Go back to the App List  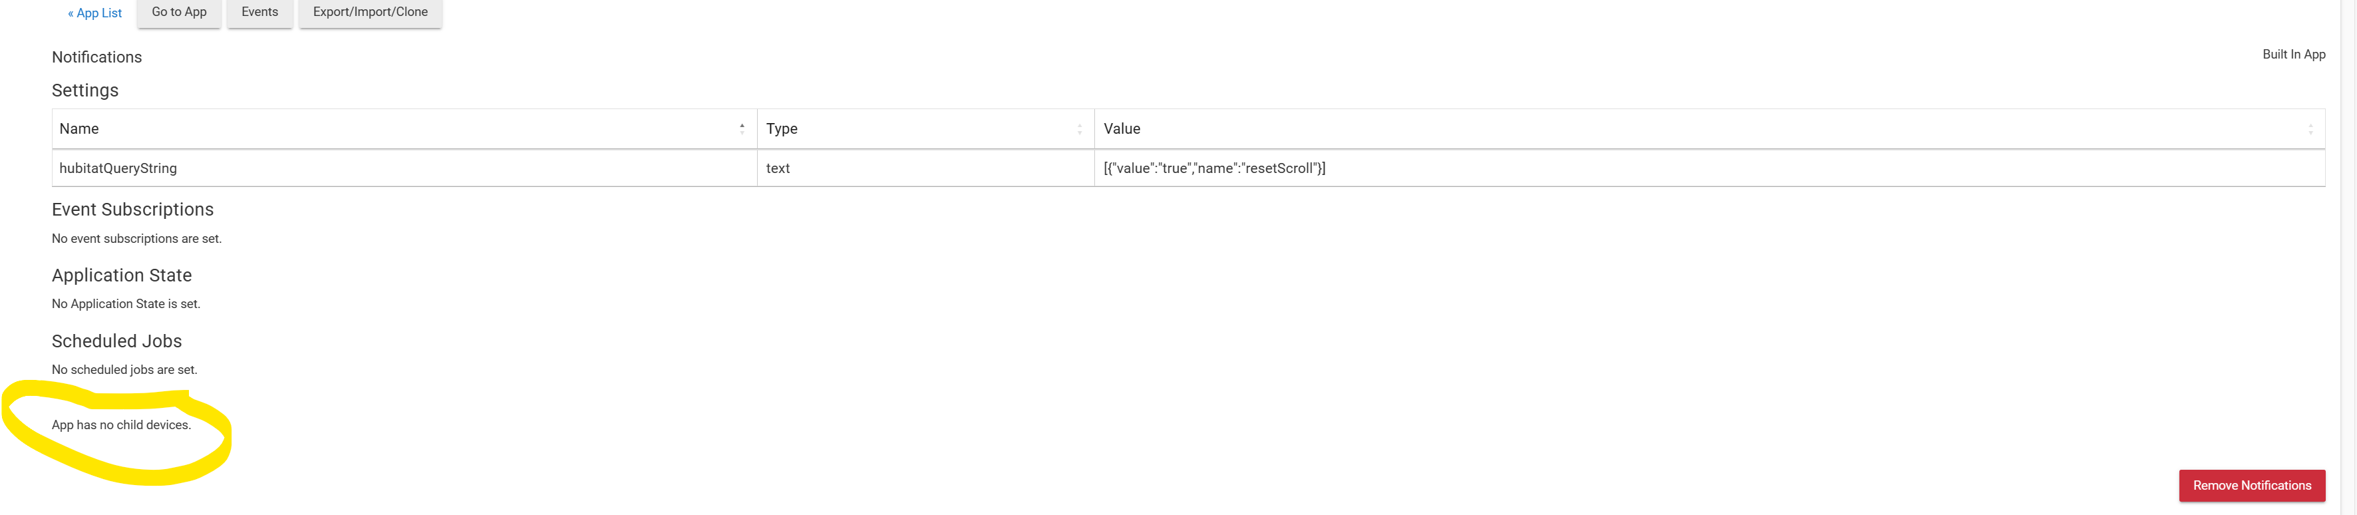[94, 13]
